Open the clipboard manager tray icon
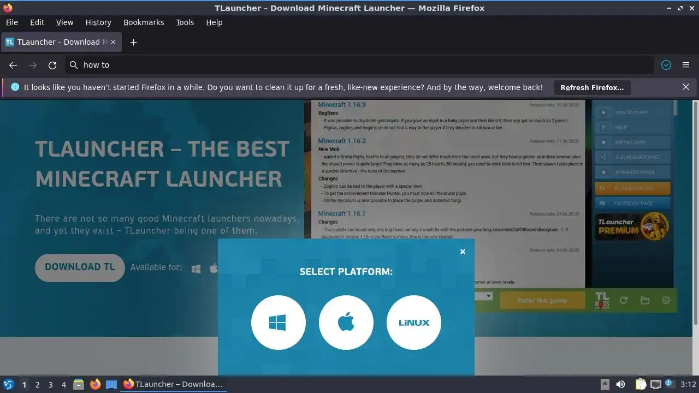This screenshot has height=393, width=699. tap(641, 384)
